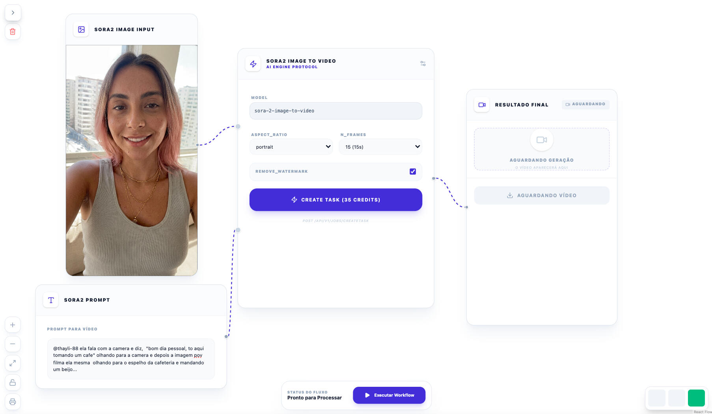Image resolution: width=712 pixels, height=414 pixels.
Task: Select the green color swatch
Action: (696, 398)
